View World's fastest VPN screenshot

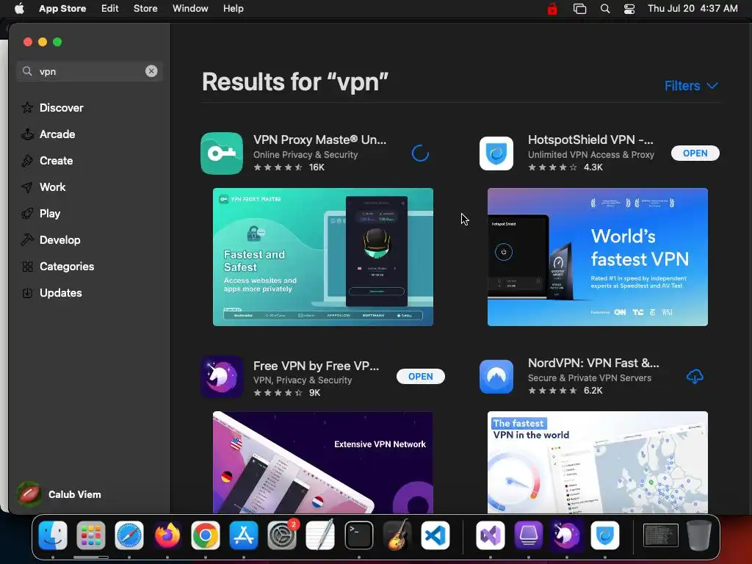click(x=598, y=257)
